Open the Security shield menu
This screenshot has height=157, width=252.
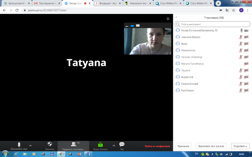[50, 144]
